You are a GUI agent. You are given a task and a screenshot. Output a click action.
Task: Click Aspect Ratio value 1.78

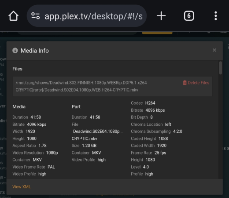42,146
